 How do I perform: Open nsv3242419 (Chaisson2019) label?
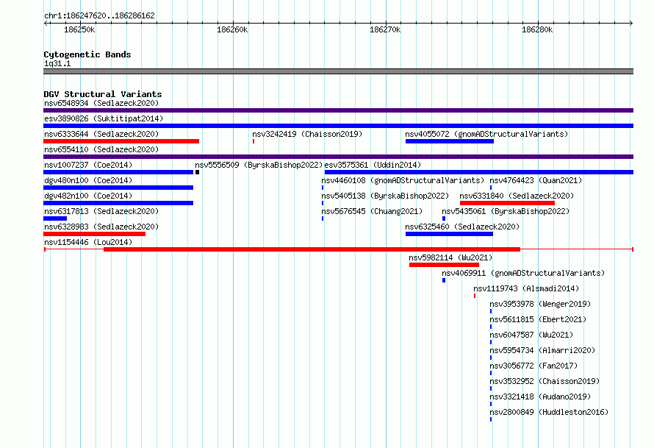307,134
